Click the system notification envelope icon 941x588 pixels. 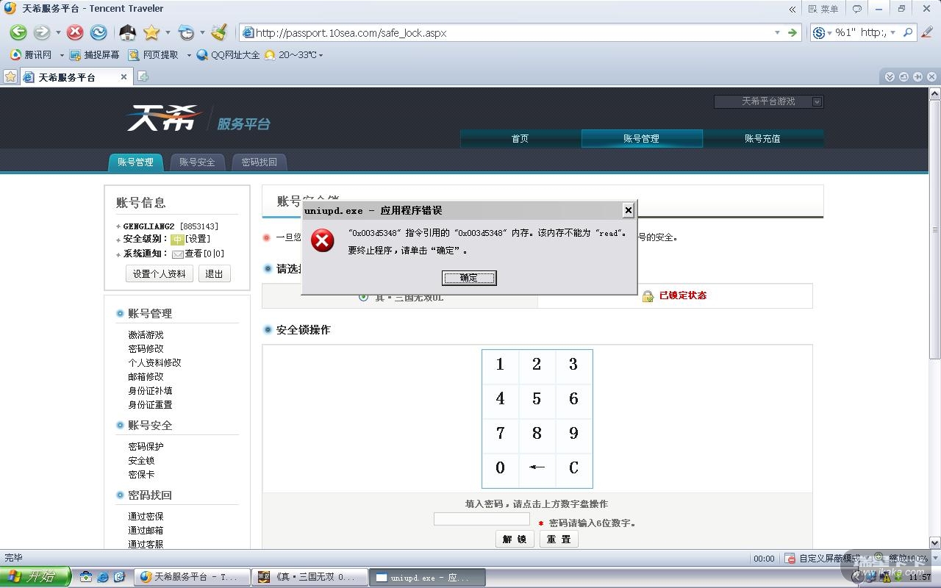tap(178, 254)
